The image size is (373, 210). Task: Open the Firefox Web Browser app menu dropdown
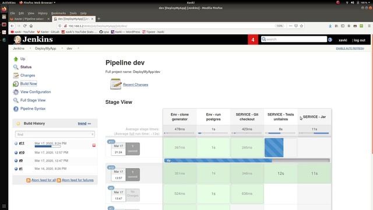click(37, 2)
